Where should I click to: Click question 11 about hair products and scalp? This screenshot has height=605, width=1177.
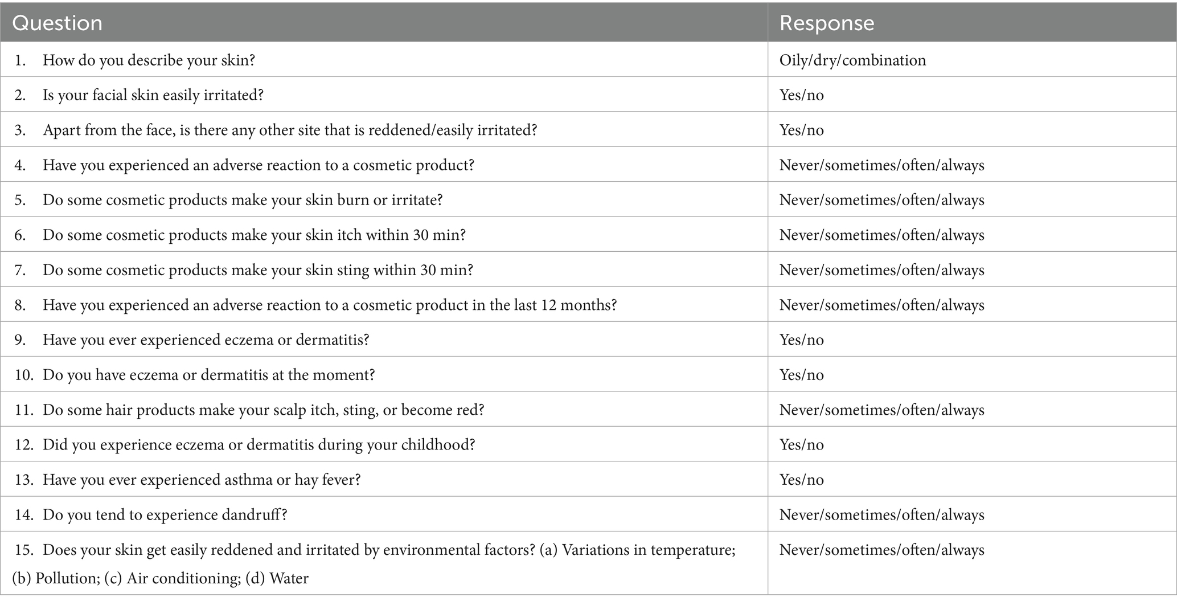point(264,410)
